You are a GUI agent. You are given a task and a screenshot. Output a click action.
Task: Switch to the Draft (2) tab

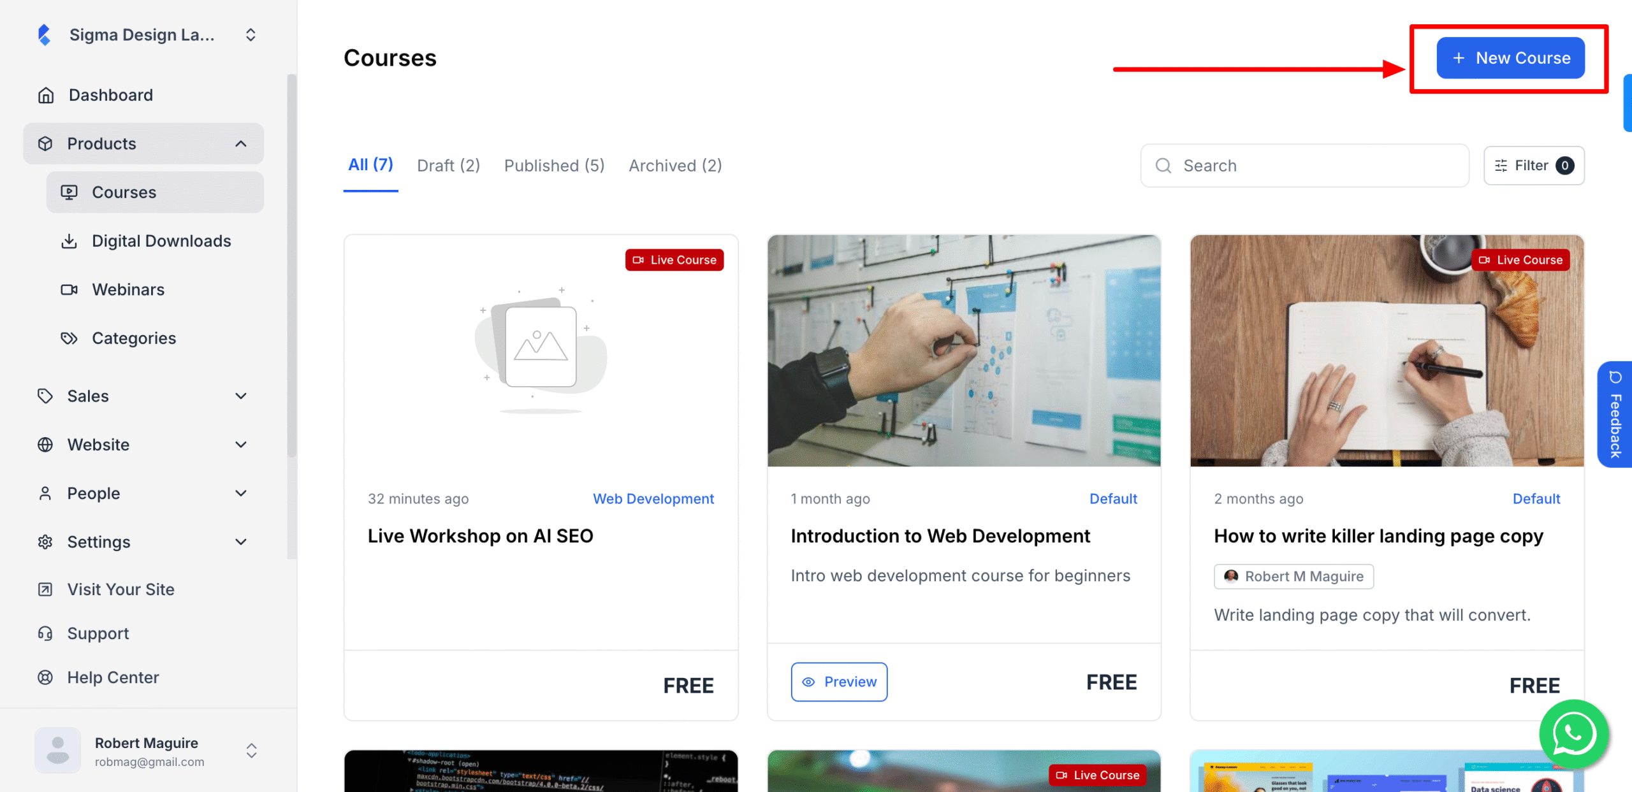click(x=448, y=166)
